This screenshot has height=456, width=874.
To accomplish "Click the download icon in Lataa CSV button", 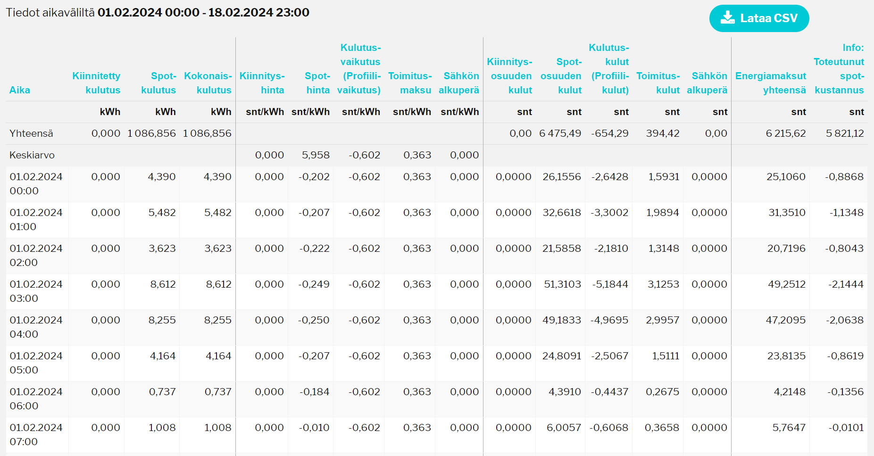I will pyautogui.click(x=728, y=18).
